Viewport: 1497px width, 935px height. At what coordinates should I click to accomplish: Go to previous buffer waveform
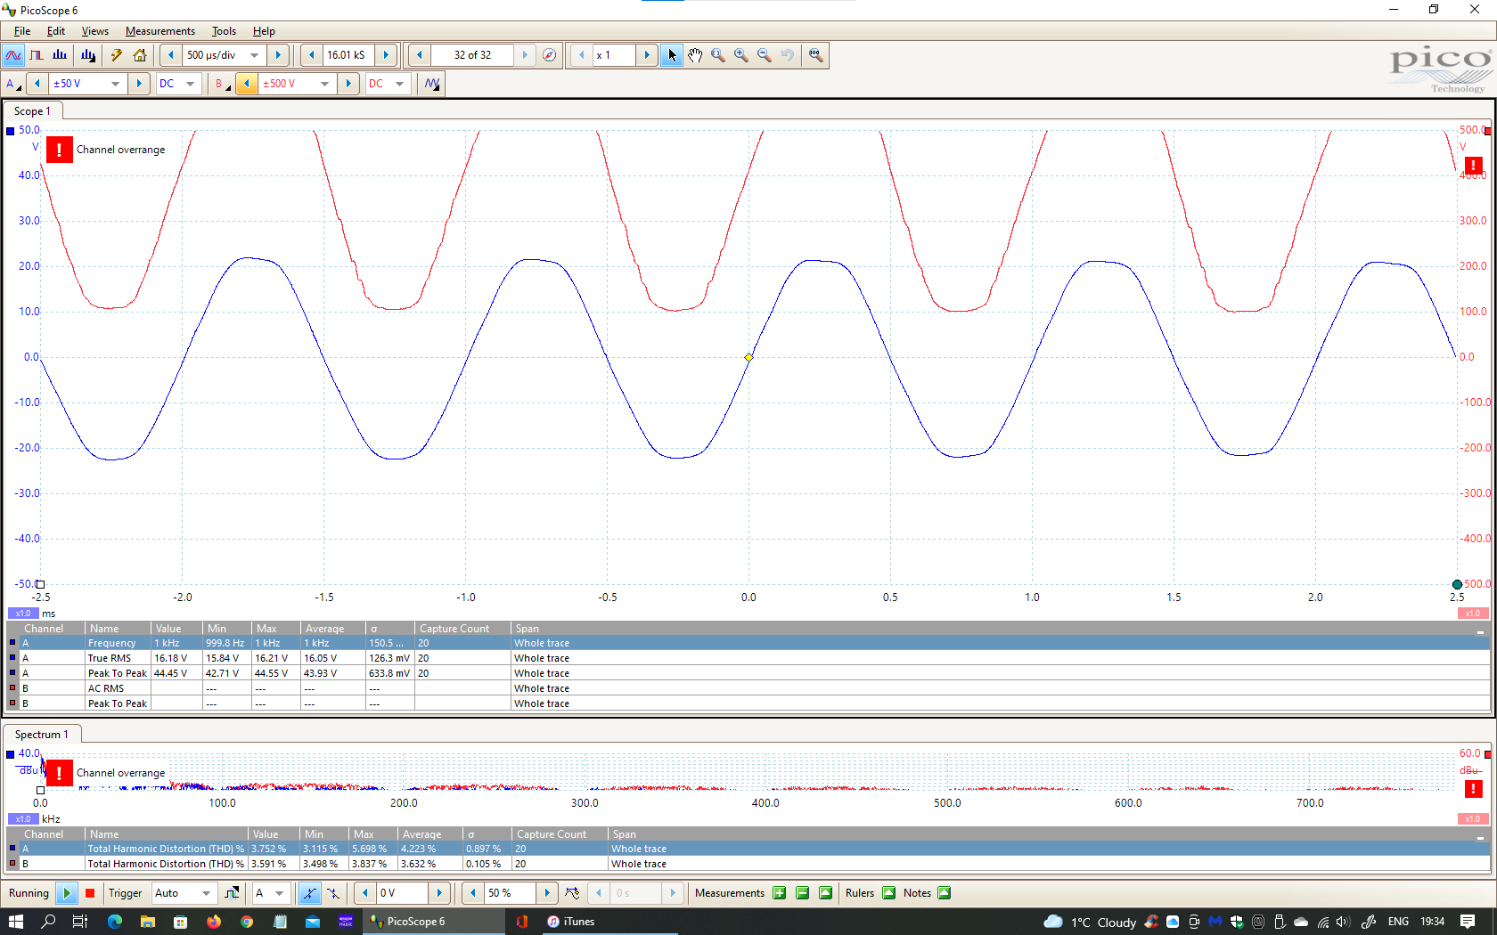point(419,55)
